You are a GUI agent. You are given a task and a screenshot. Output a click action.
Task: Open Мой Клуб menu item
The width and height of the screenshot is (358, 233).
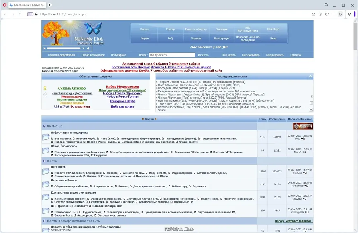pyautogui.click(x=273, y=29)
